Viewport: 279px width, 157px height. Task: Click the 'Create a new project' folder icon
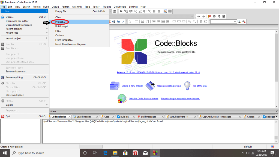coord(115,86)
